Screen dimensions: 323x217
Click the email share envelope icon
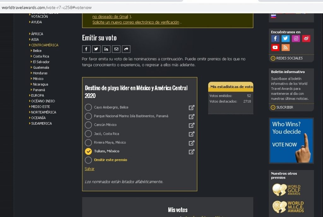[x=116, y=49]
